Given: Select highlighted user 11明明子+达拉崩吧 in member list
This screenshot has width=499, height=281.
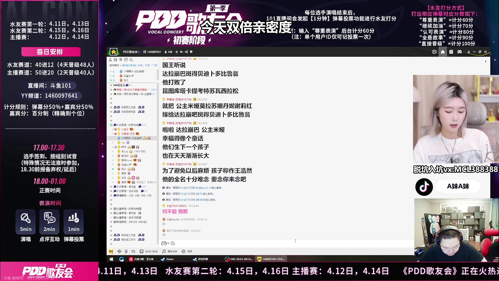Looking at the screenshot, I should point(132,138).
